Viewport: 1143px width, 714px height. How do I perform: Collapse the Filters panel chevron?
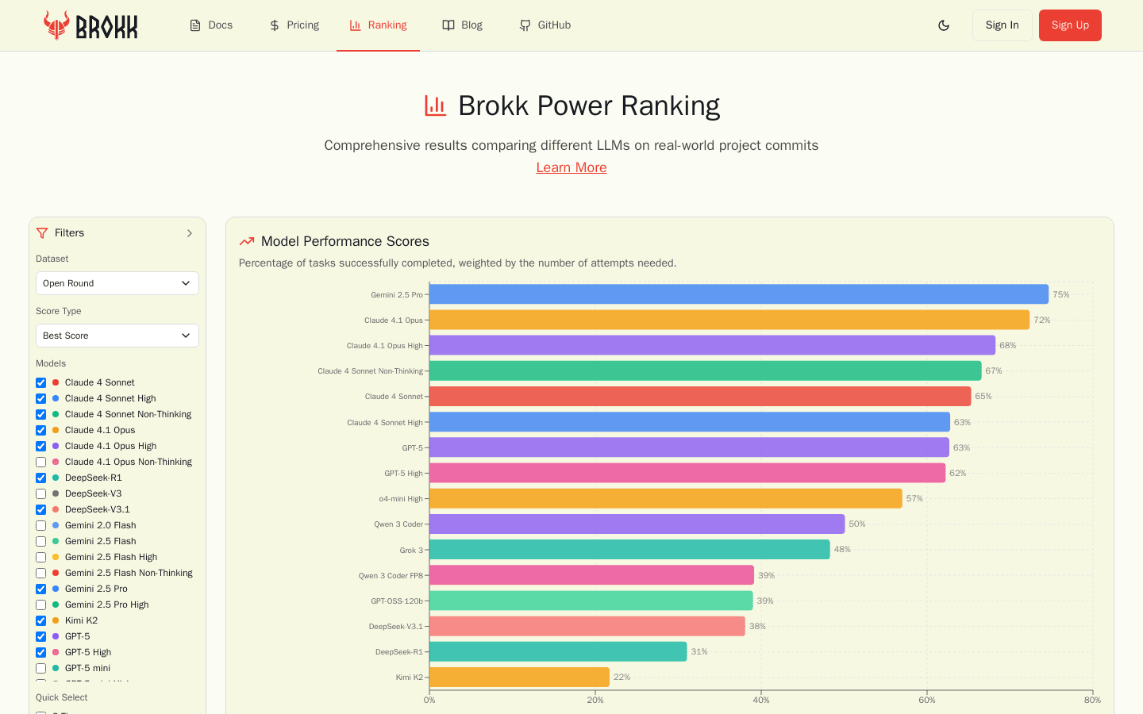click(190, 233)
